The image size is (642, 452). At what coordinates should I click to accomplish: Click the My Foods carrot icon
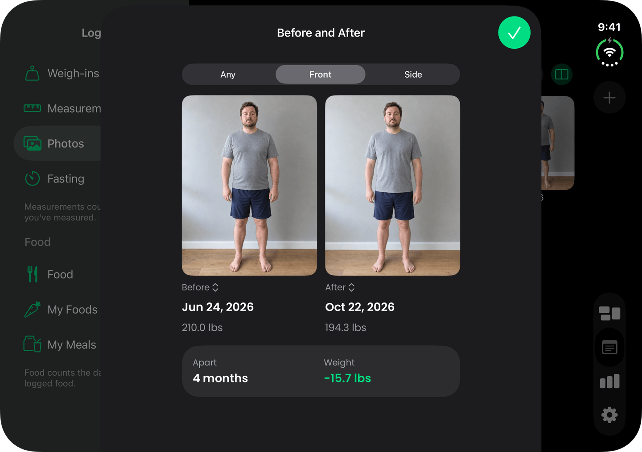[33, 309]
